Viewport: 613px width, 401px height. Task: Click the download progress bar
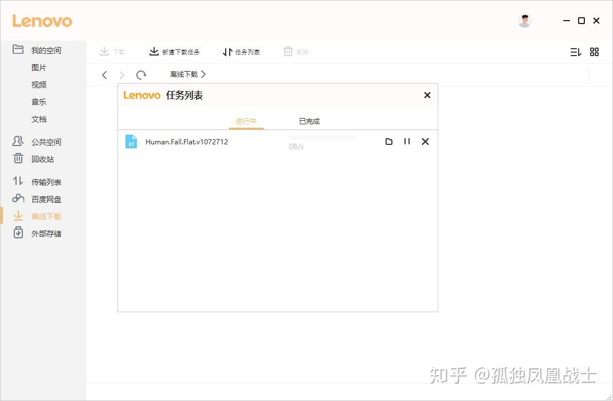pos(323,137)
